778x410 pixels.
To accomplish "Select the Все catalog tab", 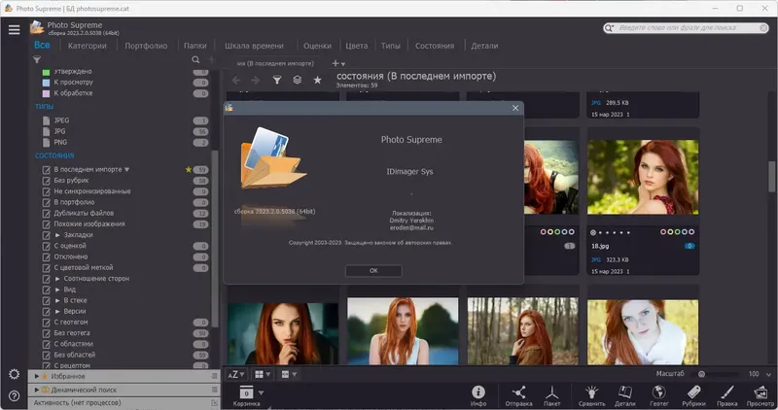I will click(42, 45).
